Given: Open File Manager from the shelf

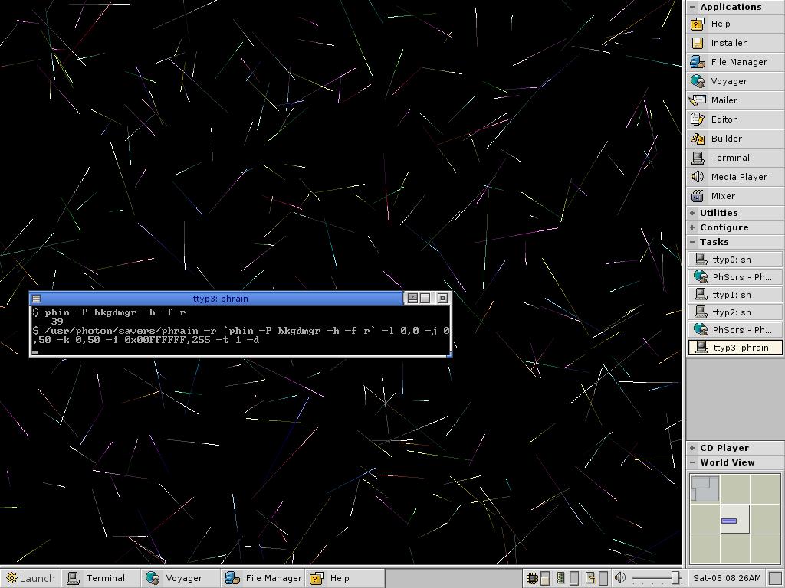Looking at the screenshot, I should 735,62.
